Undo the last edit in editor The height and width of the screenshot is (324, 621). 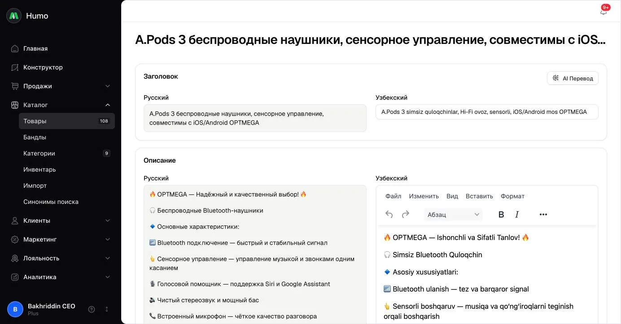tap(389, 215)
